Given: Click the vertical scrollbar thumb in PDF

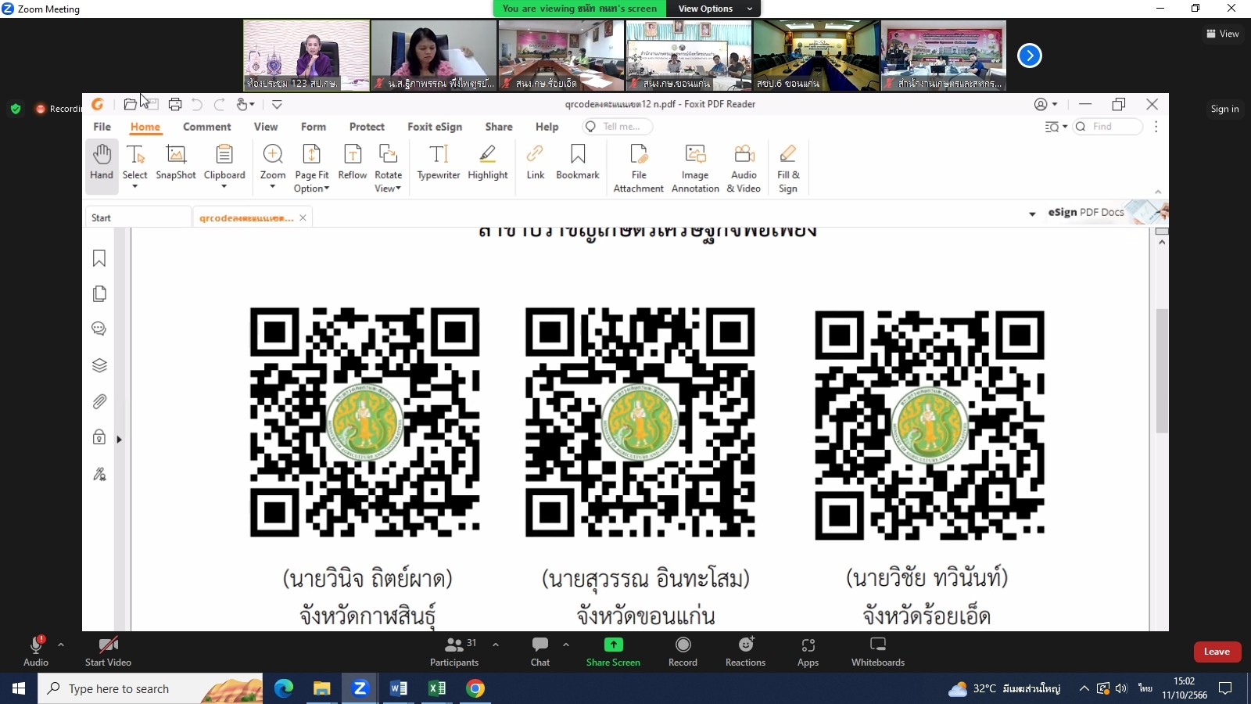Looking at the screenshot, I should [1162, 370].
